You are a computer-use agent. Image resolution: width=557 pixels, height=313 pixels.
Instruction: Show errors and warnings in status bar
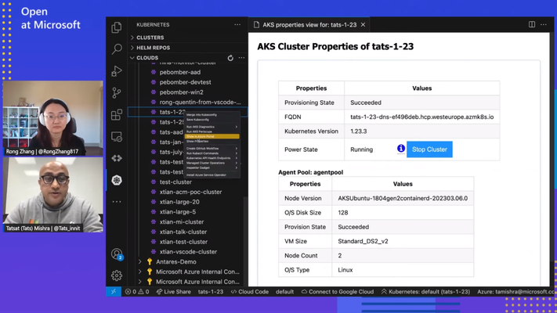[x=137, y=292]
